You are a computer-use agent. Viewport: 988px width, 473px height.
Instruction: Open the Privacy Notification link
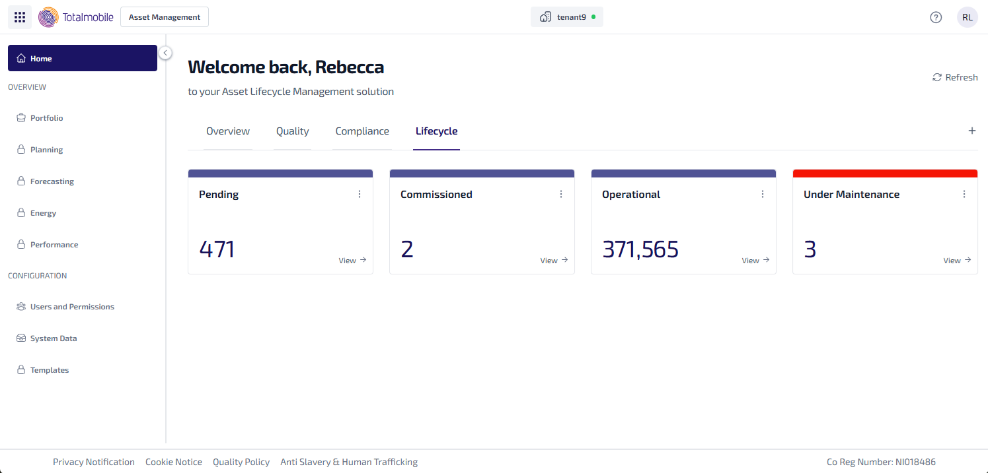pyautogui.click(x=94, y=462)
